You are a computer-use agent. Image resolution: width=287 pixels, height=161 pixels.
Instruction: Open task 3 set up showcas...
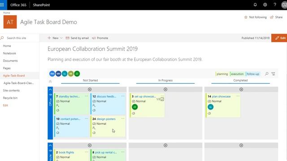145,97
